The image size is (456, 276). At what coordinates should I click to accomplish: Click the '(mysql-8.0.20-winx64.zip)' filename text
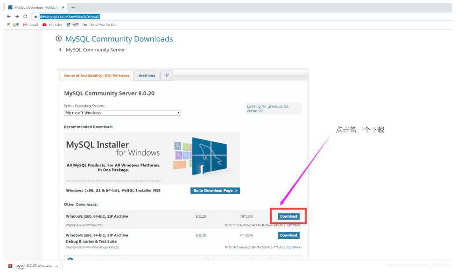coord(84,225)
